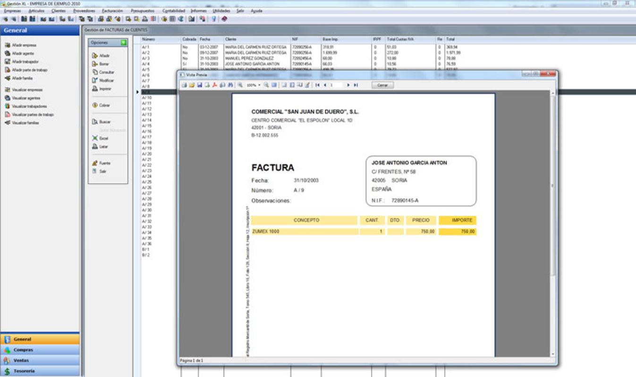The height and width of the screenshot is (377, 636).
Task: Click the red PDF export icon in Vista Previa
Action: point(215,85)
